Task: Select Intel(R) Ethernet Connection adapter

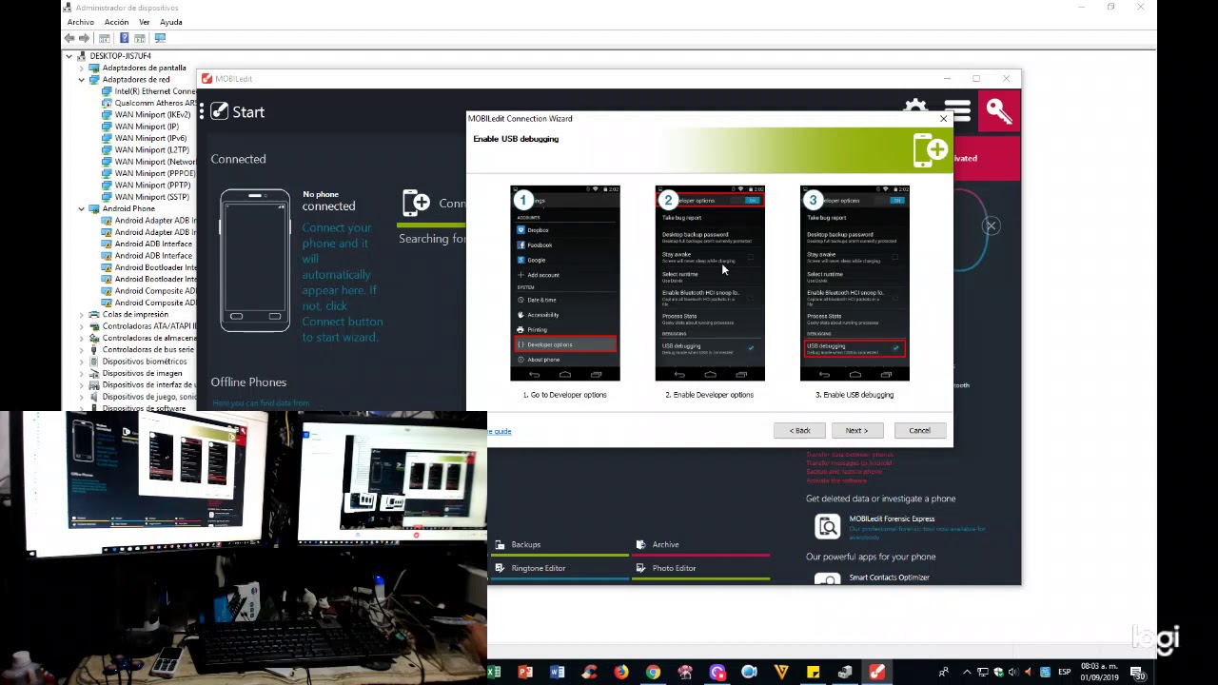Action: (155, 91)
